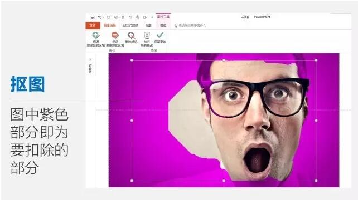Image resolution: width=358 pixels, height=200 pixels.
Task: Click the Redo icon in quick access toolbar
Action: (x=108, y=17)
